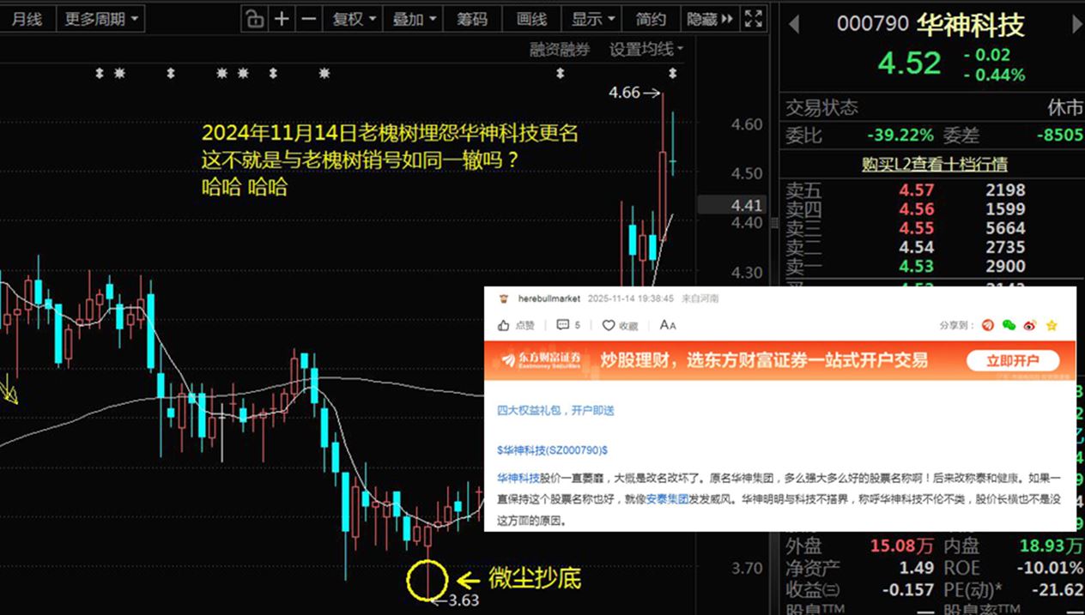Click 卖三 price 4.55

(x=917, y=228)
